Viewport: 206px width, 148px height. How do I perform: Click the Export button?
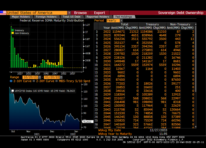pyautogui.click(x=99, y=13)
